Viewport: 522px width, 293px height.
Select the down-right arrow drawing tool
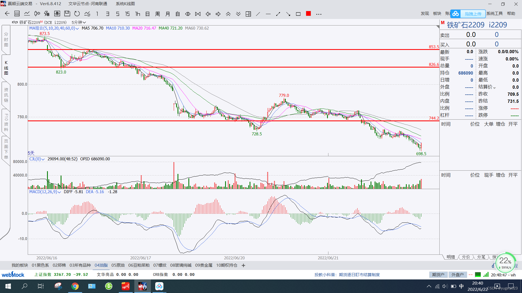[288, 14]
